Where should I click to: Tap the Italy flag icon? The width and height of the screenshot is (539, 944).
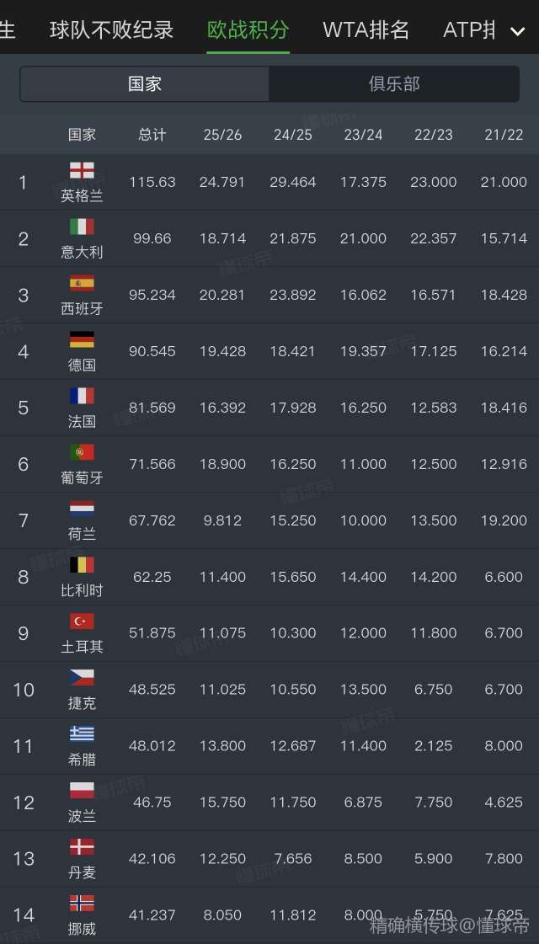pos(82,227)
